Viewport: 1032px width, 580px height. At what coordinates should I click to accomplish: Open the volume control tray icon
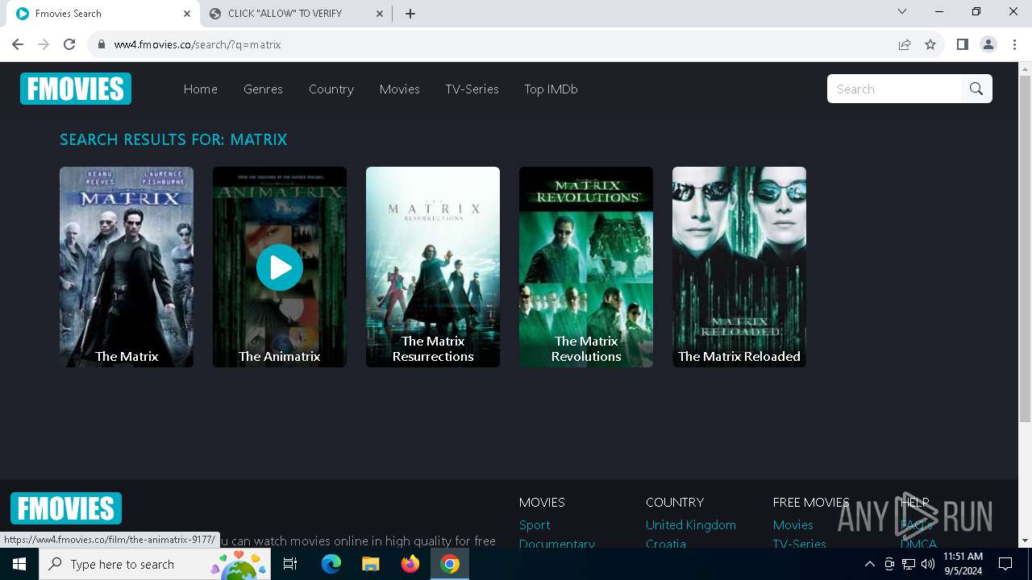(928, 564)
